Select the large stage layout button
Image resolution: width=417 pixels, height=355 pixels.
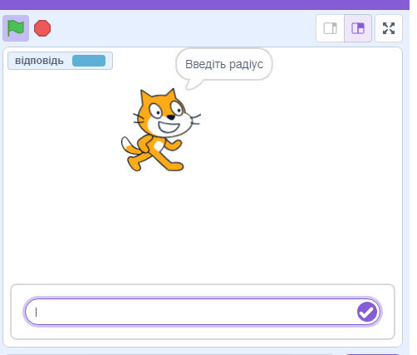358,28
